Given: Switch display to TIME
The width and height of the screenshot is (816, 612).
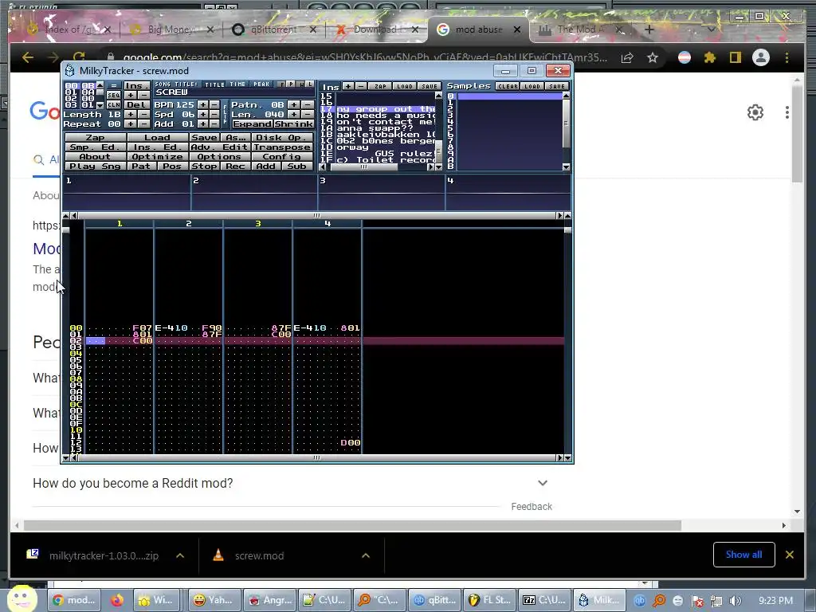Looking at the screenshot, I should click(x=237, y=84).
